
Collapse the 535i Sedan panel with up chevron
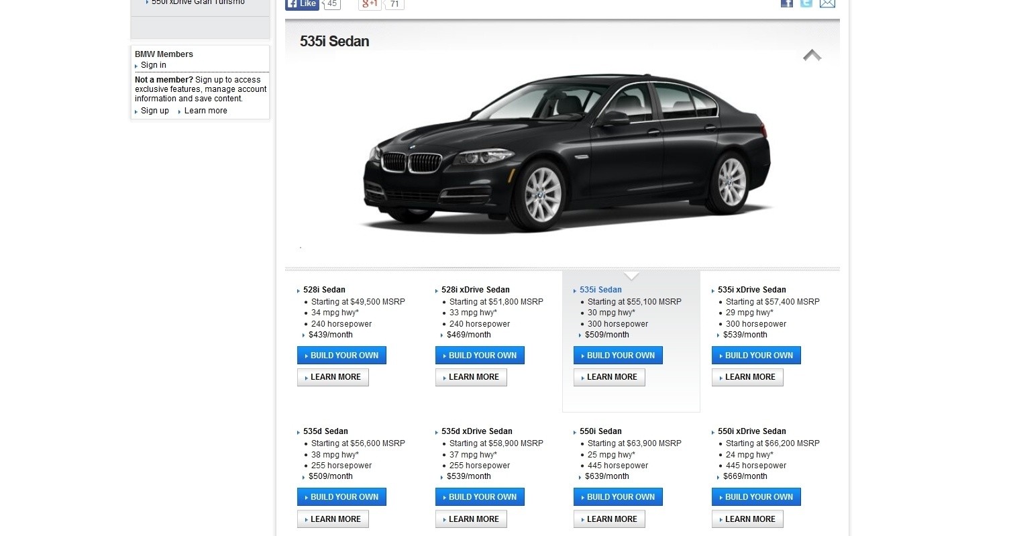[x=812, y=55]
